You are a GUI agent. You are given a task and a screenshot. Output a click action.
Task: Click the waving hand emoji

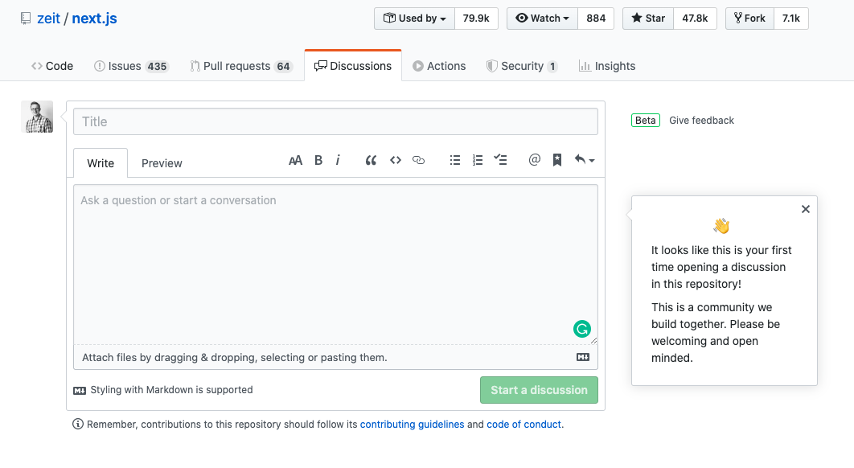(x=721, y=225)
